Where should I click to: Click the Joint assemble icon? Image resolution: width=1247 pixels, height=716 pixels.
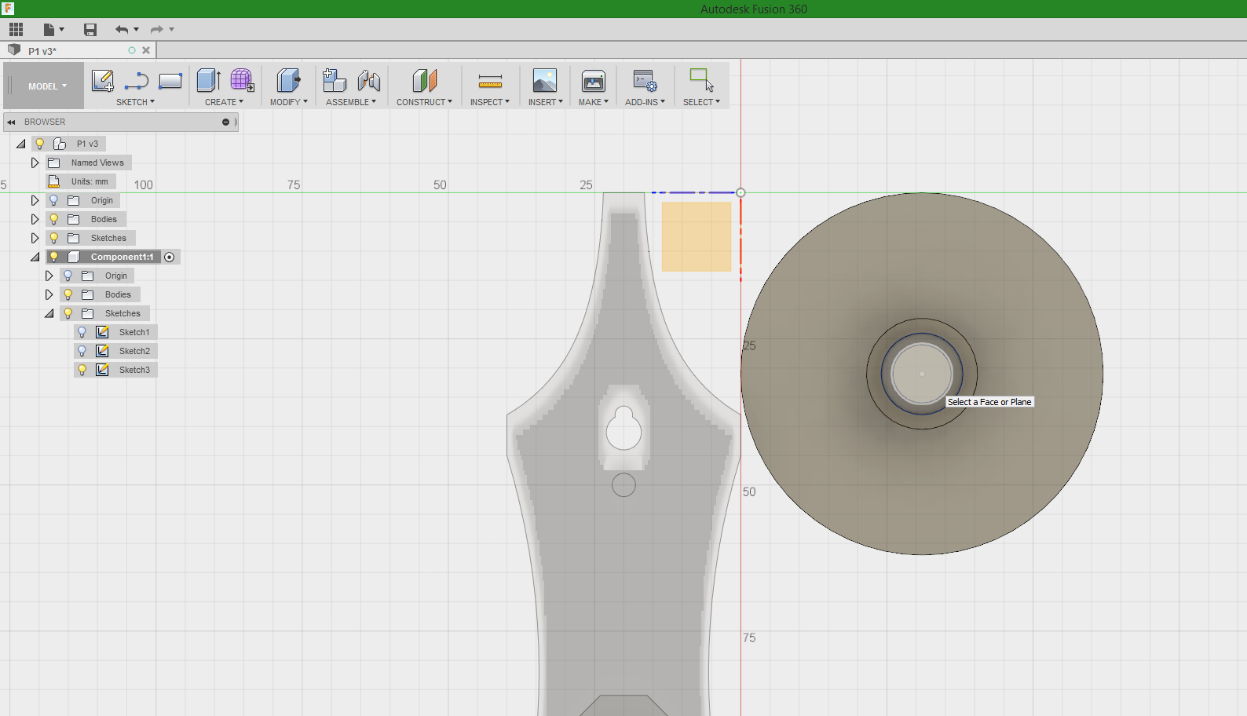point(368,80)
